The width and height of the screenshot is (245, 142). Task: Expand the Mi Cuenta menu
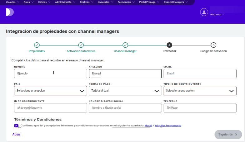click(x=217, y=14)
